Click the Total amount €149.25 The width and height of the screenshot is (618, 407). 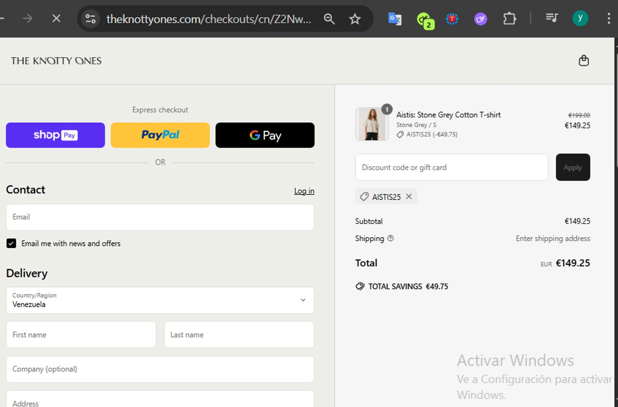click(573, 263)
